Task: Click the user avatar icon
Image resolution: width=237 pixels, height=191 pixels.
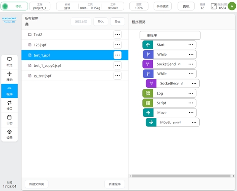Action: (x=230, y=6)
